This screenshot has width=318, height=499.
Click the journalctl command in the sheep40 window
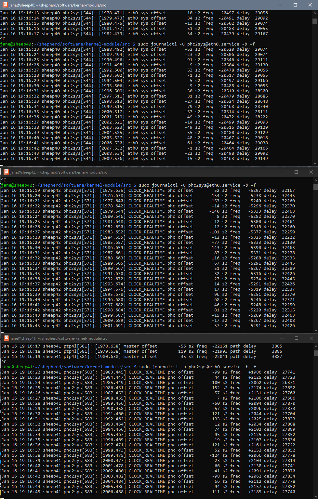[196, 44]
